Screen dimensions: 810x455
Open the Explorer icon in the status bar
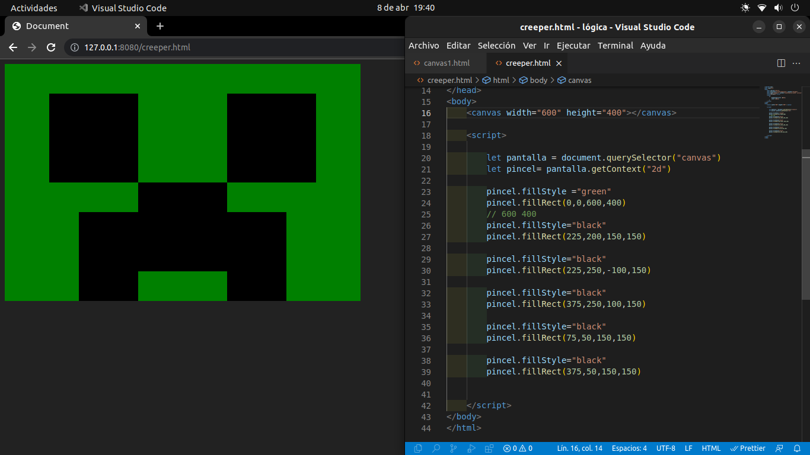pos(418,448)
